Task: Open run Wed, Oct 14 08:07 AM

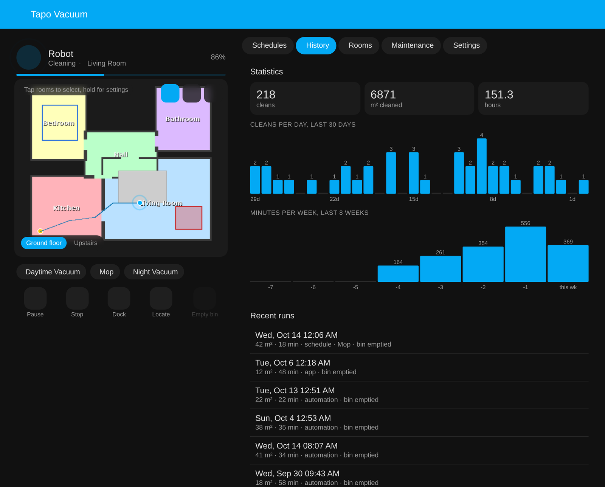Action: point(419,450)
